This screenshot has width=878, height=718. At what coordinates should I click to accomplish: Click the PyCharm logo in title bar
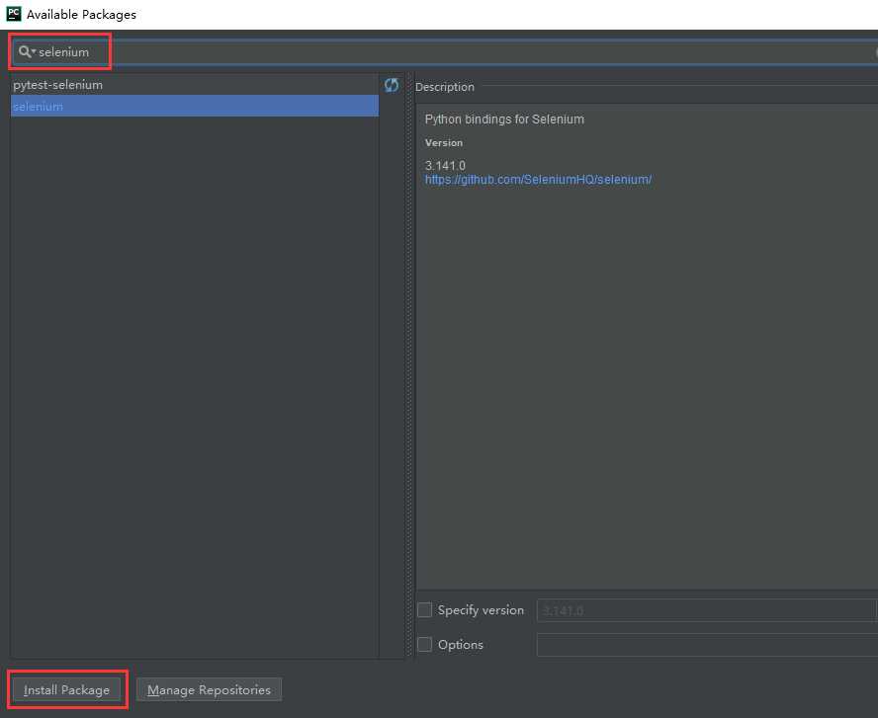point(14,14)
